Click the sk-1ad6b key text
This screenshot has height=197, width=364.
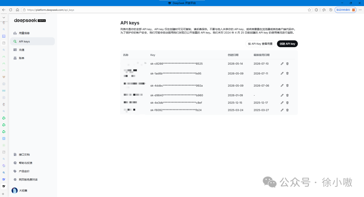click(x=176, y=73)
